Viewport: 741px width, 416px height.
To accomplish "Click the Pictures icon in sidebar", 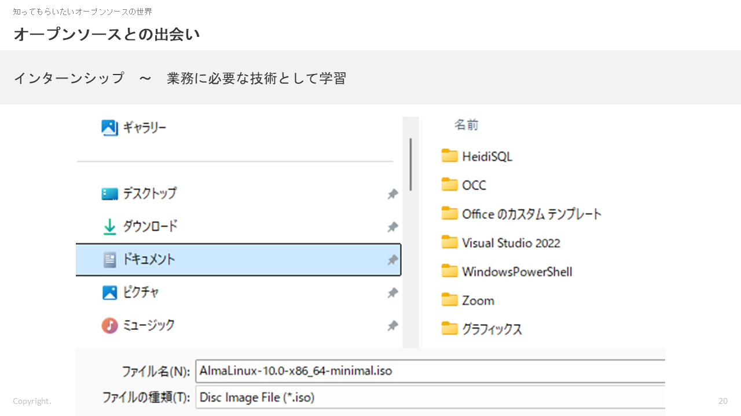I will pos(109,293).
